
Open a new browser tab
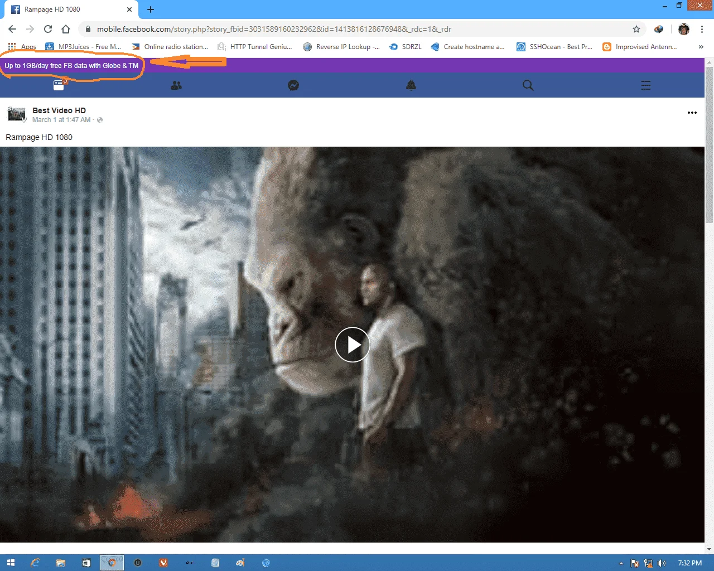point(151,9)
